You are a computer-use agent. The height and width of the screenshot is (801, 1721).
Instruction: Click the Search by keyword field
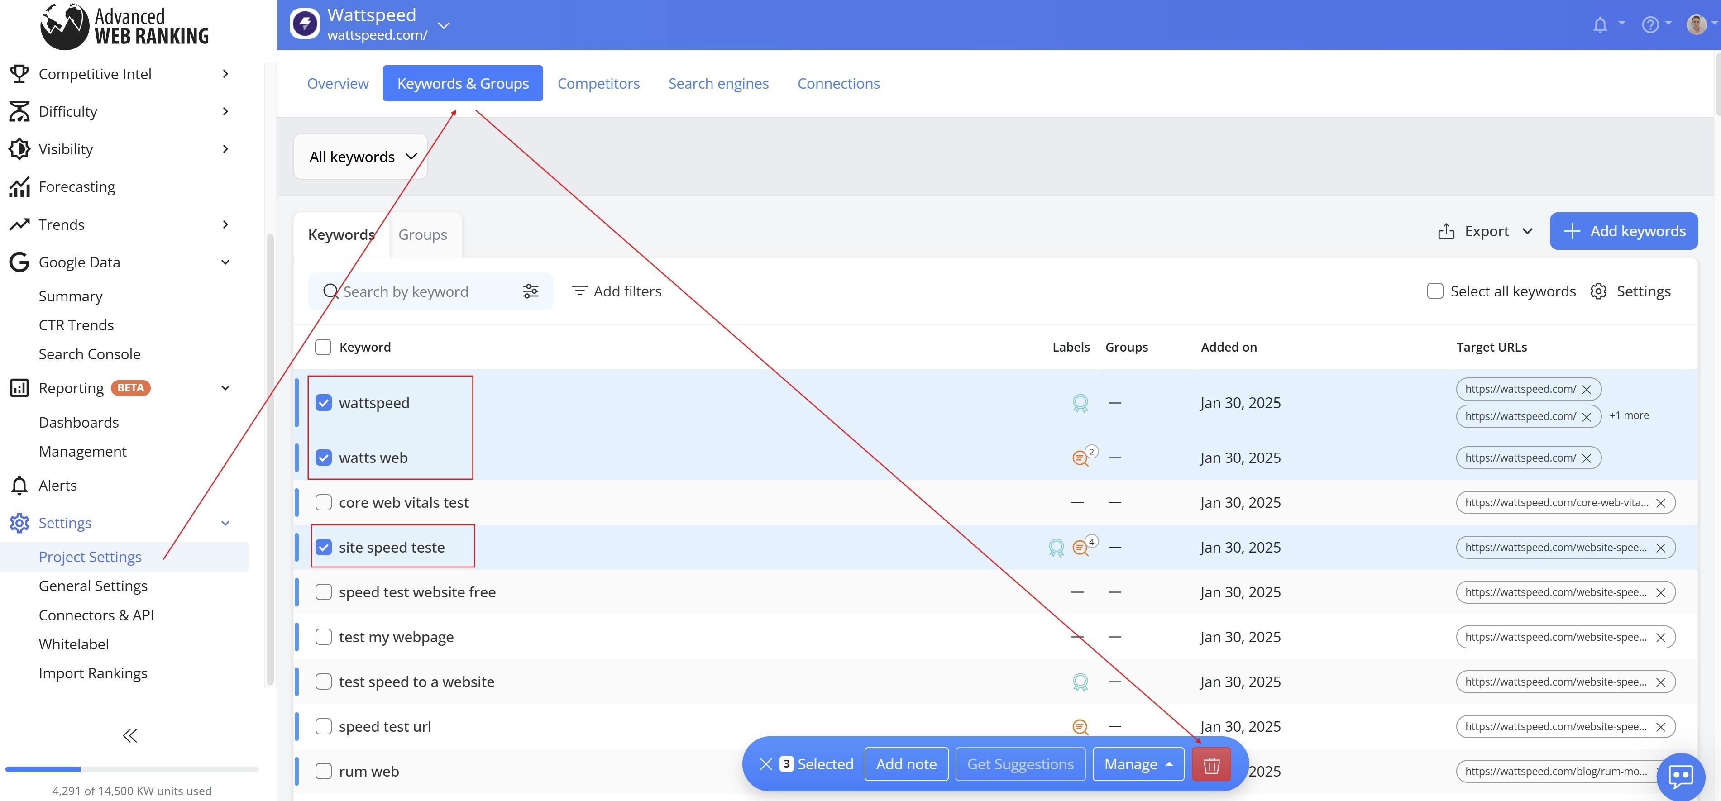point(430,291)
